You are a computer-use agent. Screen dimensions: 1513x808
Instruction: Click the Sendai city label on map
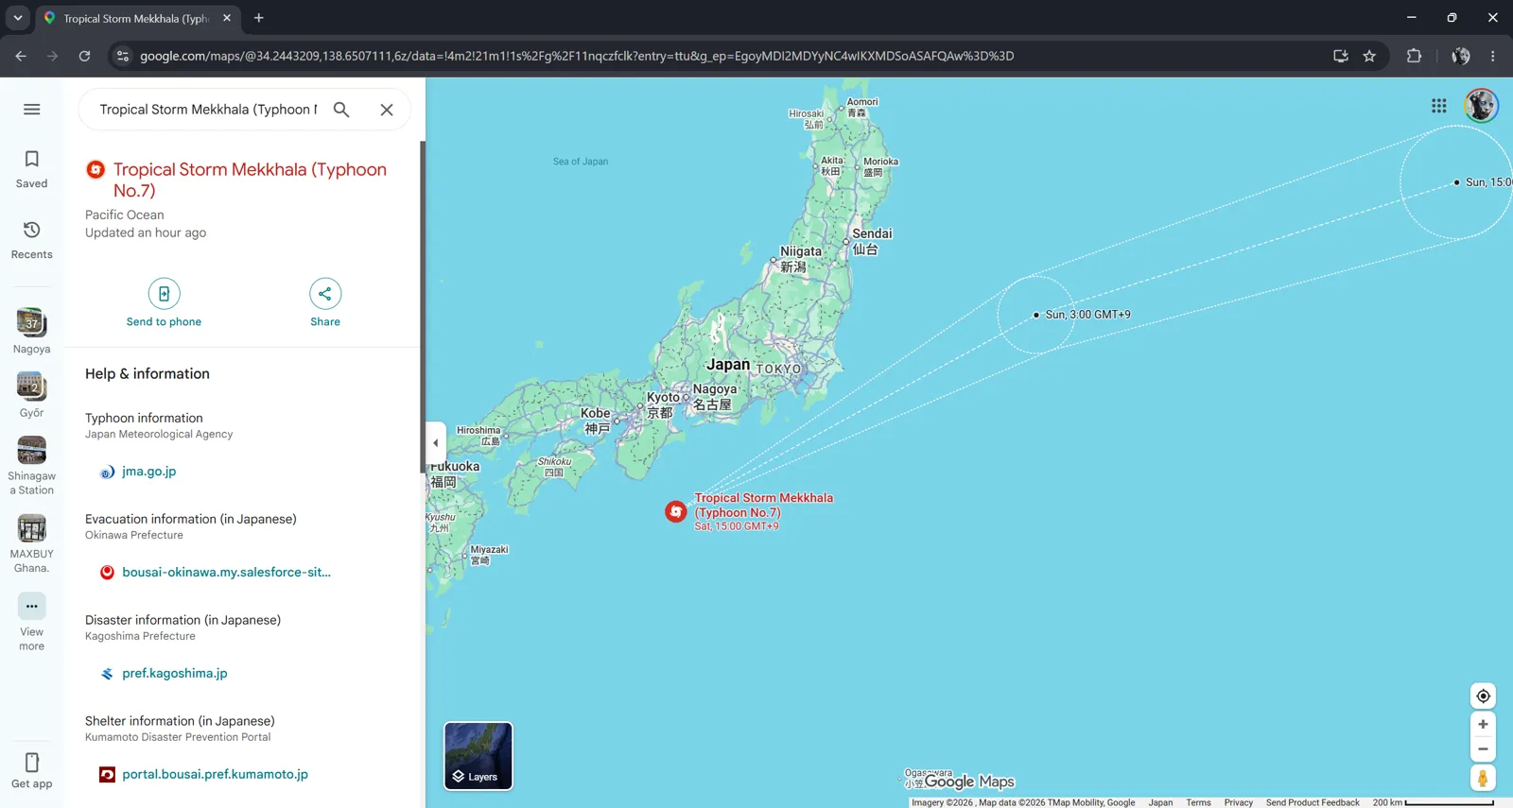(871, 241)
